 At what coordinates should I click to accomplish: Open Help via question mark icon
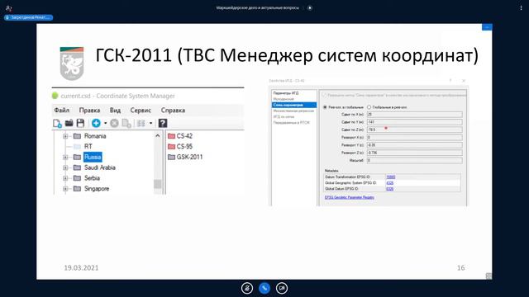pyautogui.click(x=163, y=123)
